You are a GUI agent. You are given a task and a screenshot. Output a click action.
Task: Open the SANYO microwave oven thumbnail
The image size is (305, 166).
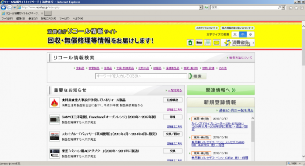coord(54,119)
